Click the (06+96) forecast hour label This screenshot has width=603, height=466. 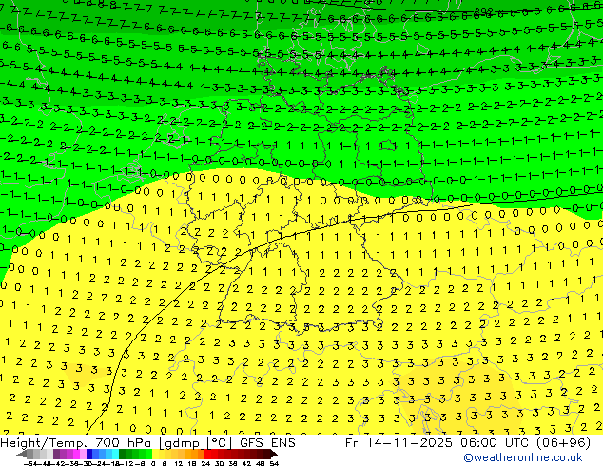point(563,443)
